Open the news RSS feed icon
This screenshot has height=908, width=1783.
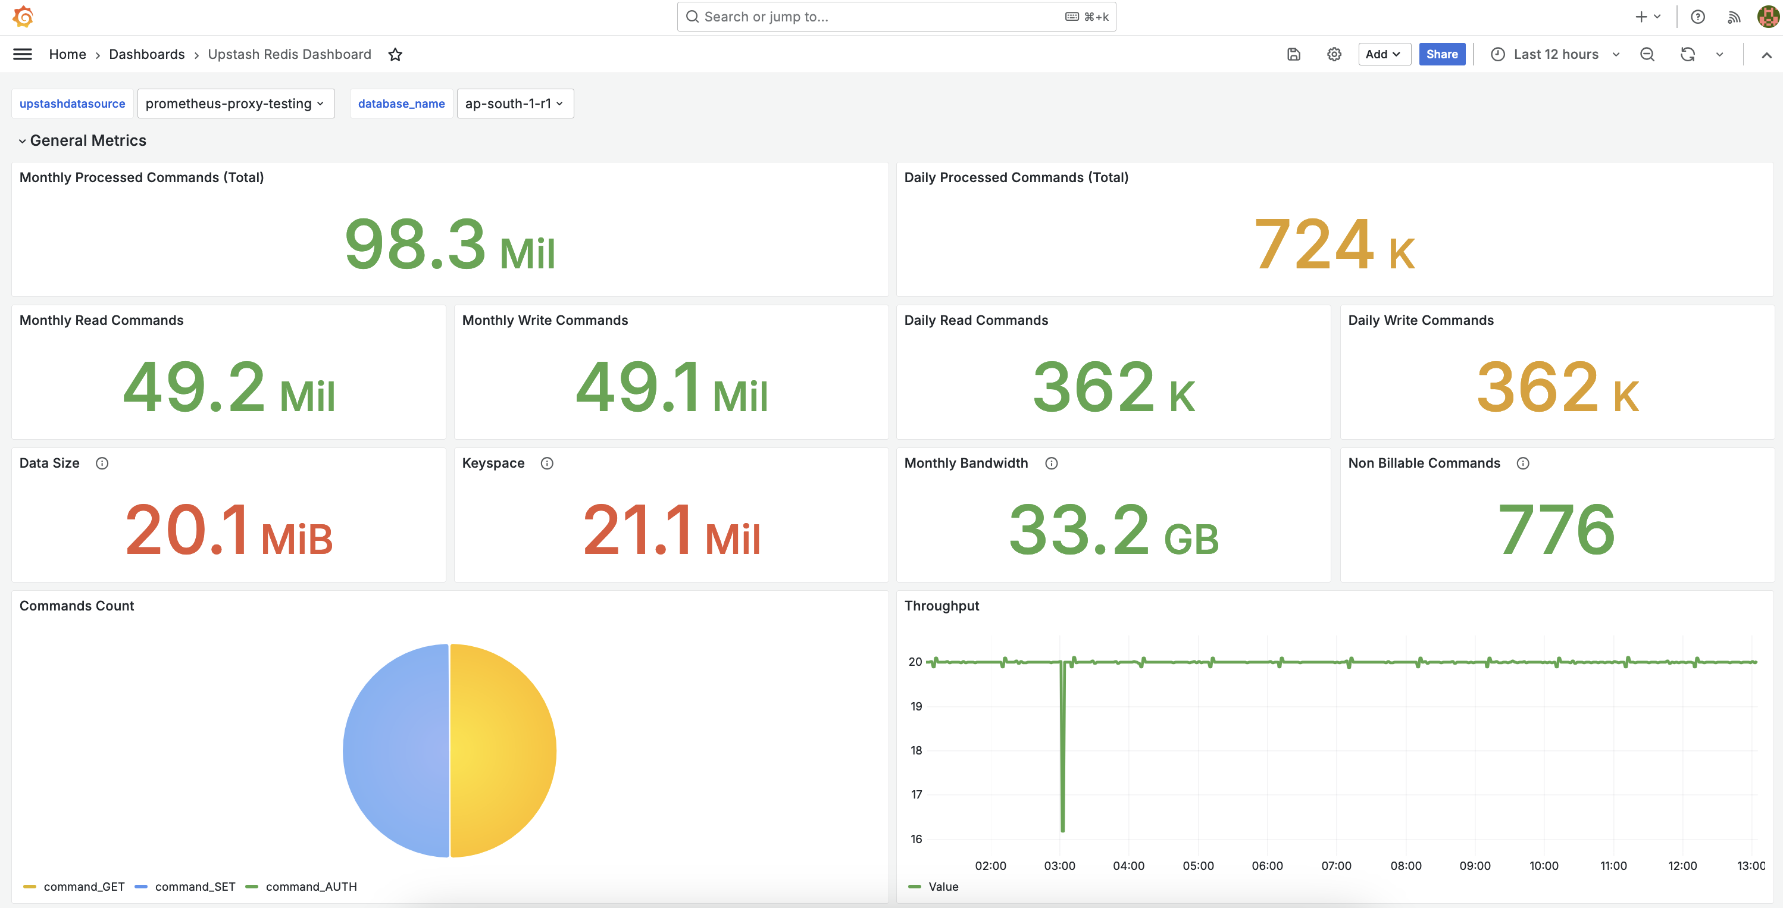(1734, 17)
